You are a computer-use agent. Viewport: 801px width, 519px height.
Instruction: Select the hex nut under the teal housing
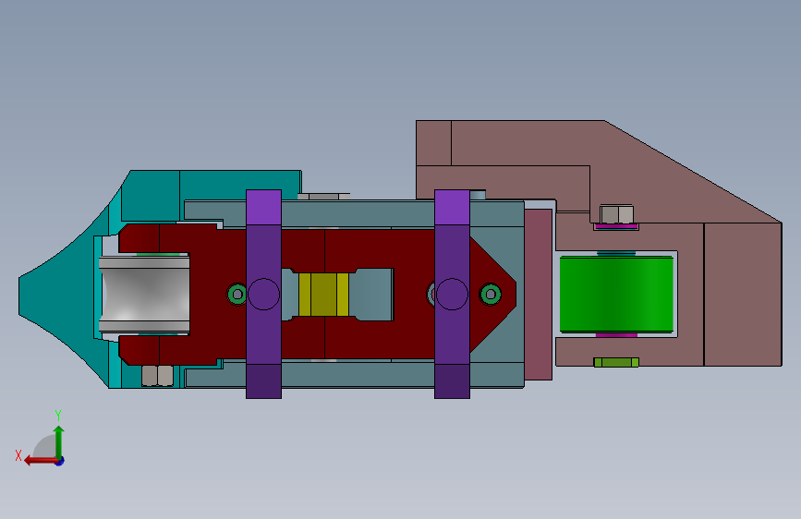point(157,376)
